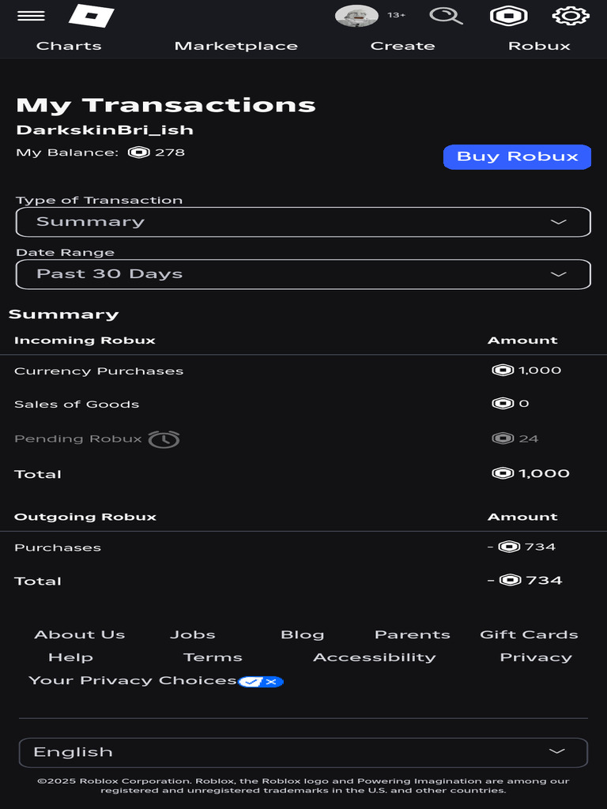Image resolution: width=607 pixels, height=809 pixels.
Task: Open the Type of Transaction Summary dropdown
Action: (303, 222)
